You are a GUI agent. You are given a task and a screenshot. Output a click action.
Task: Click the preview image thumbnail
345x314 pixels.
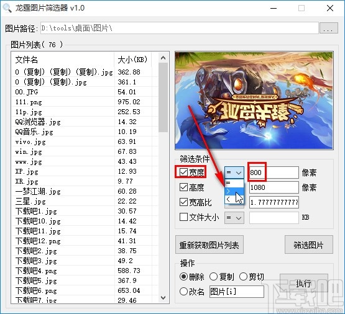coord(254,101)
